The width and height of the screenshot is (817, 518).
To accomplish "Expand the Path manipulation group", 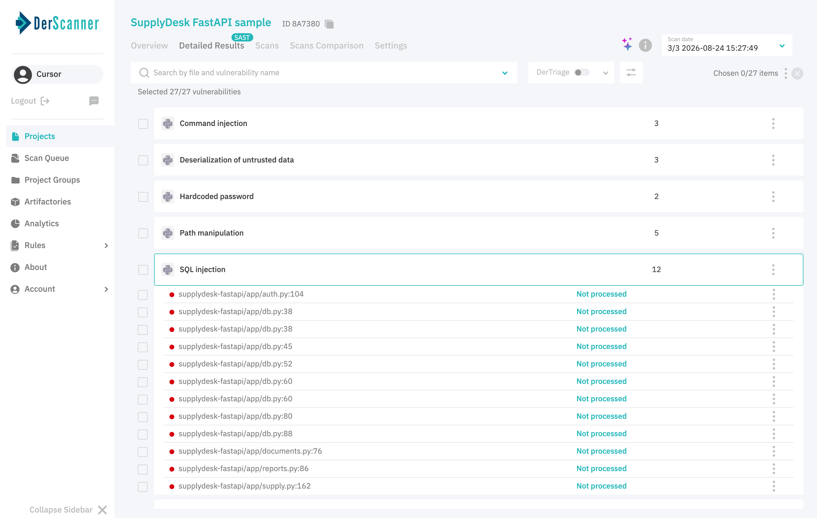I will tap(478, 233).
